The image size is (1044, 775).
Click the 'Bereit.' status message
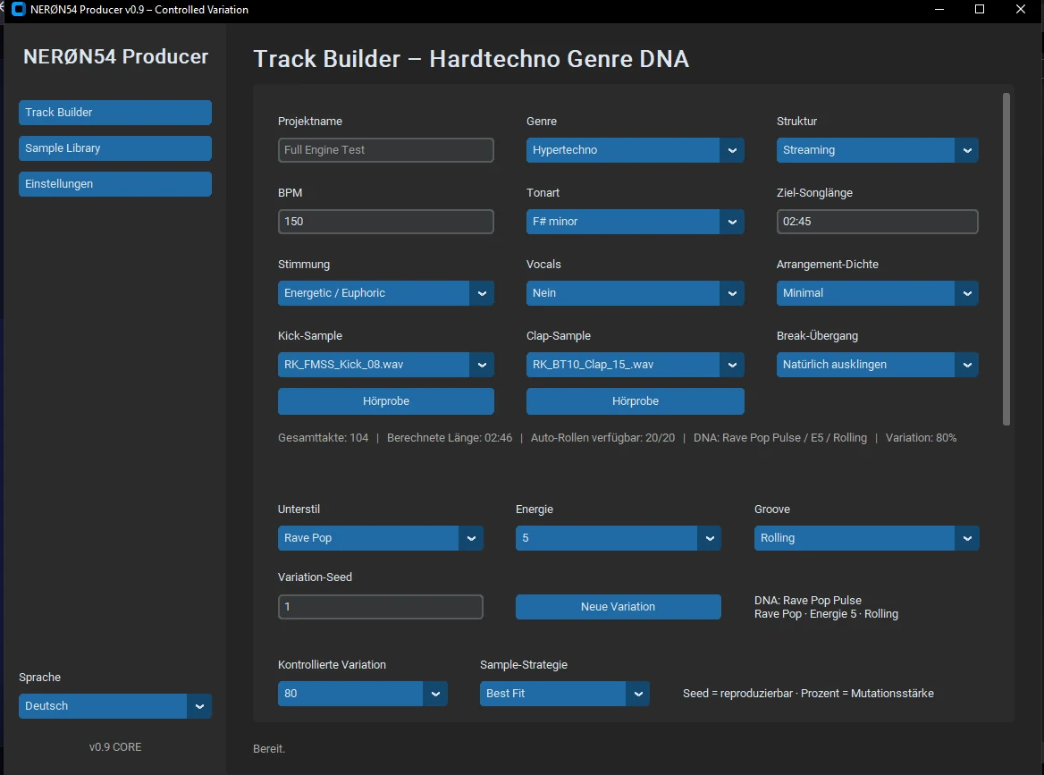[x=269, y=748]
